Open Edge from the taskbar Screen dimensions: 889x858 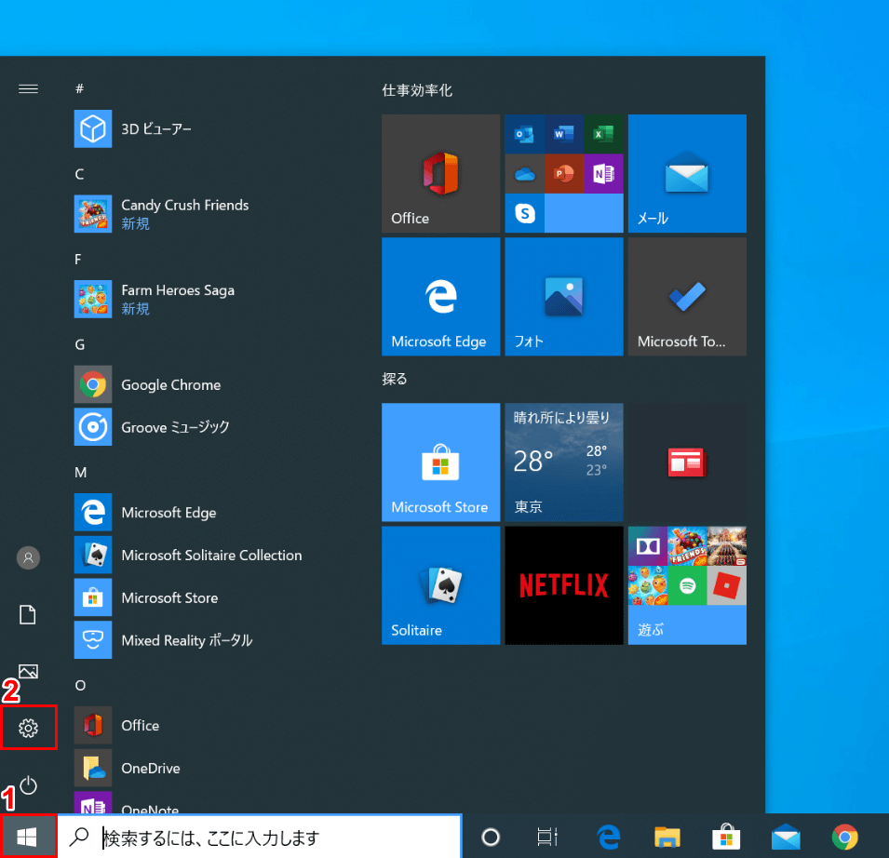click(x=608, y=837)
